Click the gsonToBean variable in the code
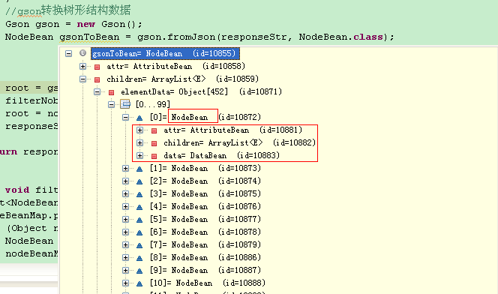 point(89,37)
